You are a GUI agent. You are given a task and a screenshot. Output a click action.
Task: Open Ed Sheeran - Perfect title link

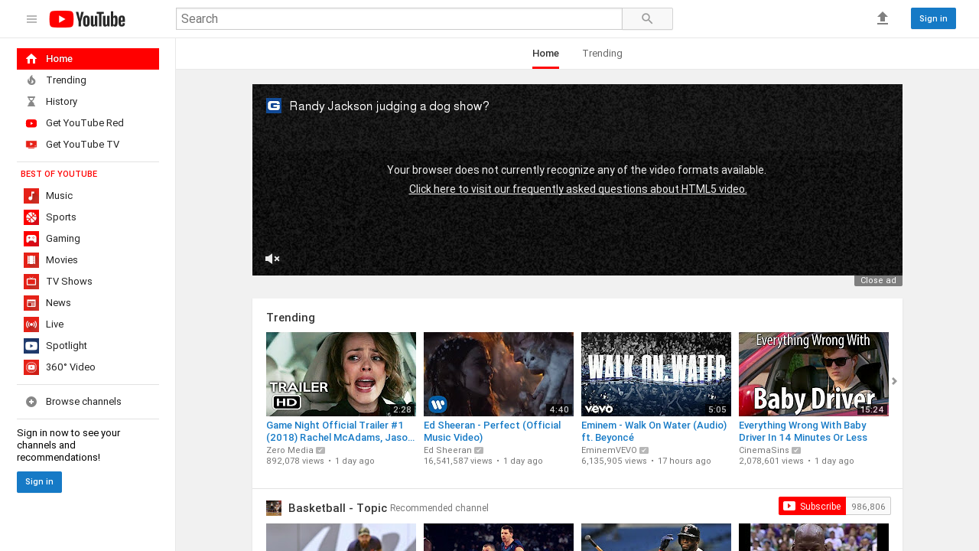tap(493, 432)
